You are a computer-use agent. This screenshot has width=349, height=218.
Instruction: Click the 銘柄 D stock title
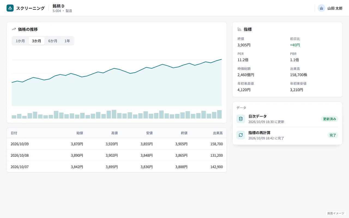[59, 6]
